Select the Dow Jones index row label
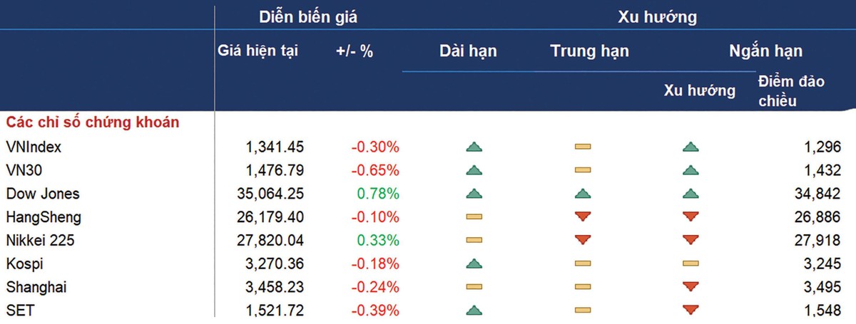 coord(42,194)
